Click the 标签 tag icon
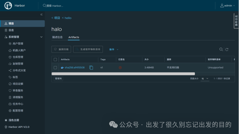 click(10, 77)
